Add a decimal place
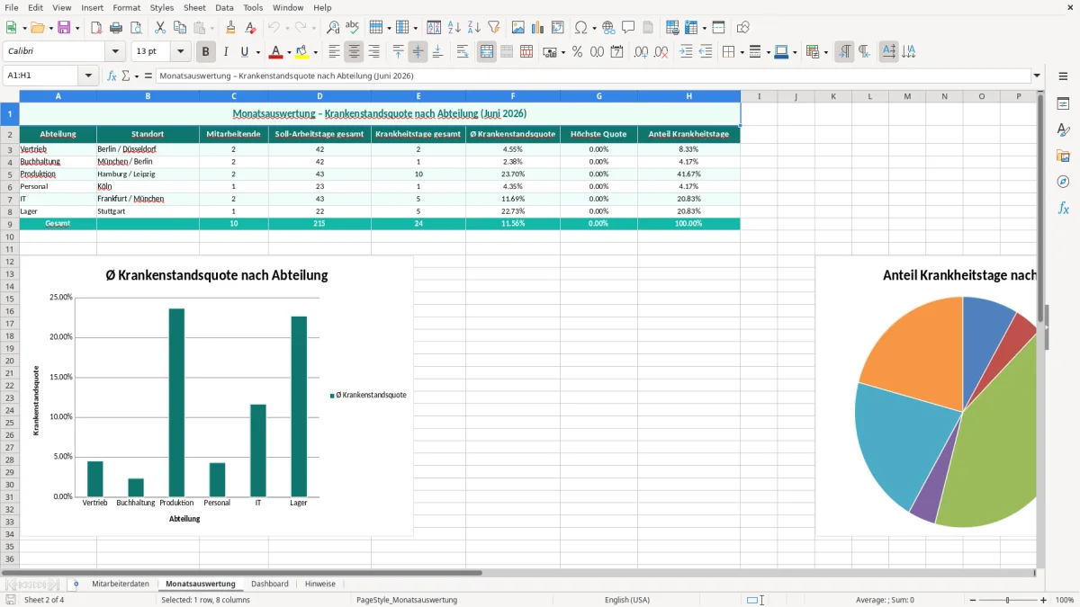 click(x=642, y=52)
